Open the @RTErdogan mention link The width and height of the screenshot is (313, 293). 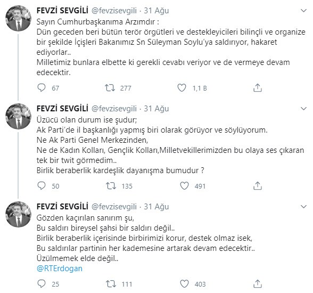[60, 268]
